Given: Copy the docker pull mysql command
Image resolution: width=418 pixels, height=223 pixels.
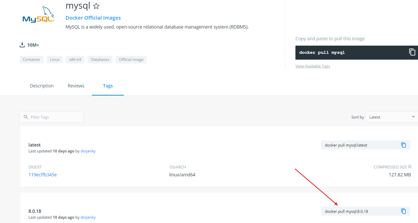Looking at the screenshot, I should [x=412, y=52].
